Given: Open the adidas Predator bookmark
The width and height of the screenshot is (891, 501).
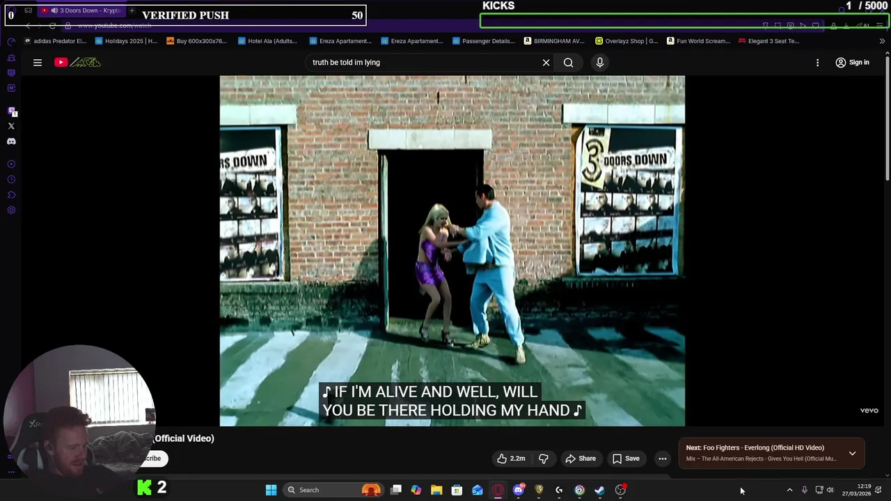Looking at the screenshot, I should click(x=55, y=41).
